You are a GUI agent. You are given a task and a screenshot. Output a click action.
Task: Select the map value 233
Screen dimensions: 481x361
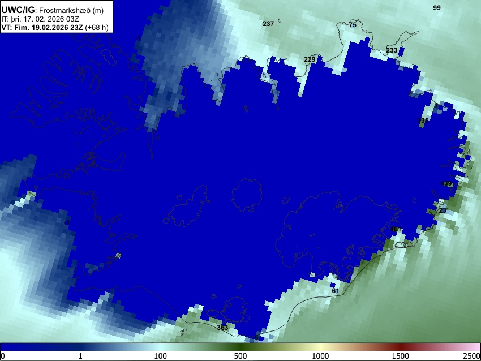[392, 50]
